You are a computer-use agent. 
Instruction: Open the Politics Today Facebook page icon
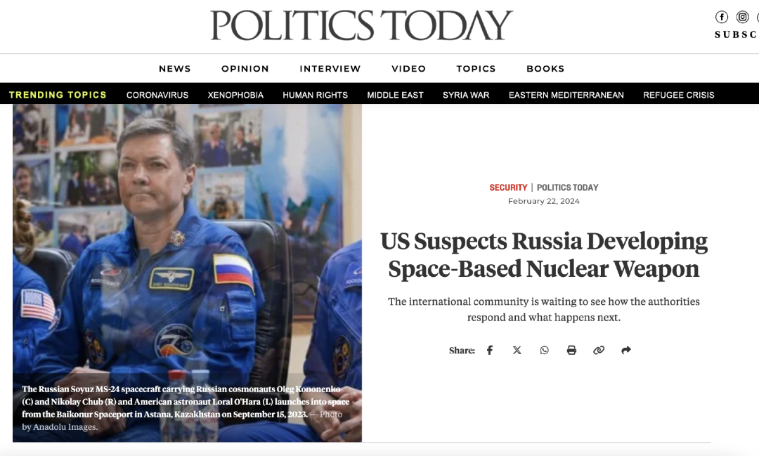[721, 17]
